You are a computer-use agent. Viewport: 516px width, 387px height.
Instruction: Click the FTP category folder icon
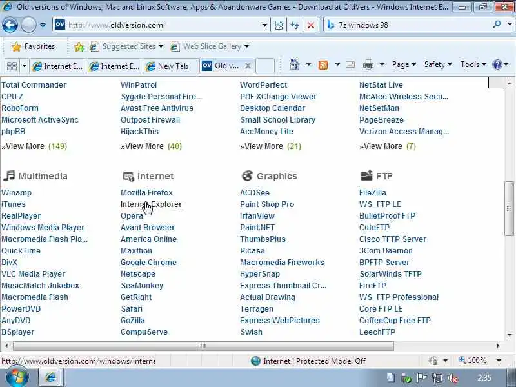click(x=366, y=175)
